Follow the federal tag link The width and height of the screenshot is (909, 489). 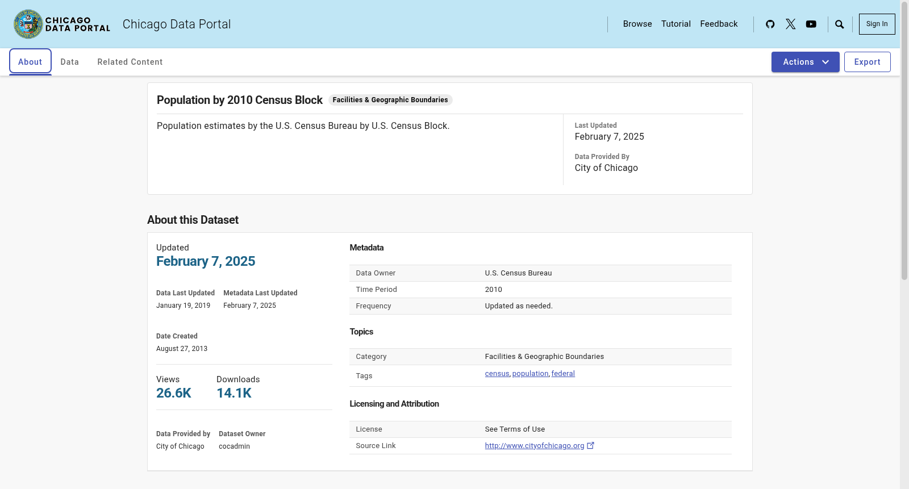[563, 374]
